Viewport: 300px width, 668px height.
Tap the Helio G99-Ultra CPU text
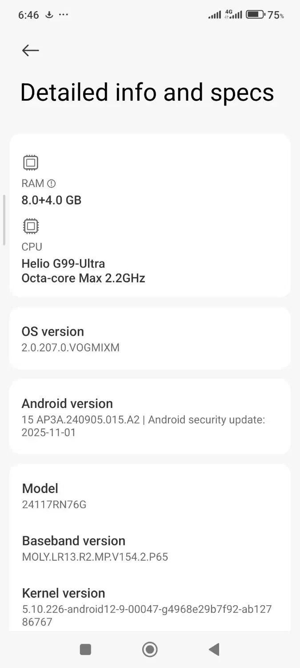[x=63, y=264]
